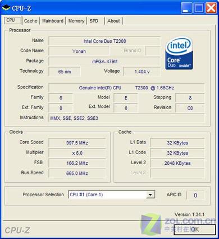Open the About tab
Image resolution: width=219 pixels, height=239 pixels.
(113, 21)
